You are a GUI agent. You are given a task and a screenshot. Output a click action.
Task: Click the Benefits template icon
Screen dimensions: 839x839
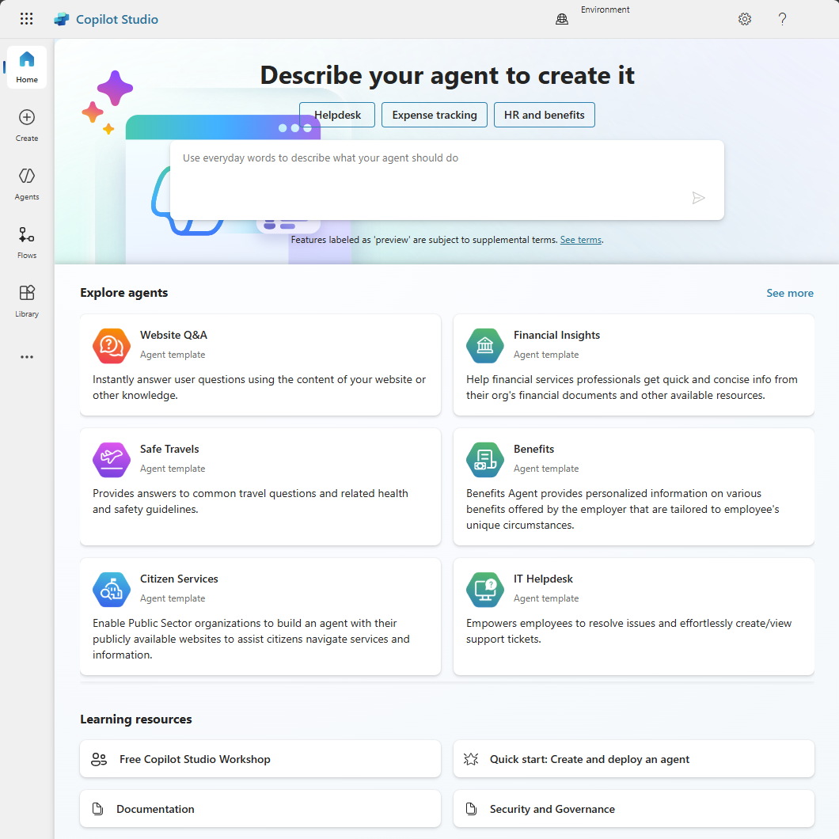click(484, 460)
